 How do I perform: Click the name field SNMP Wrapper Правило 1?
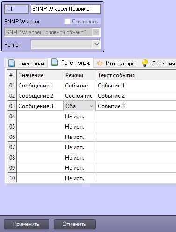pos(66,9)
